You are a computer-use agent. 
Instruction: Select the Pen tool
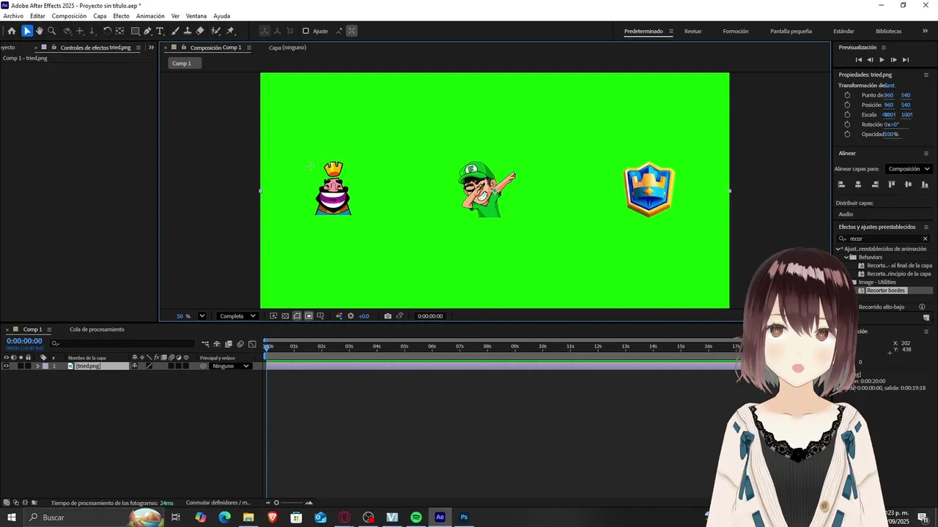[147, 31]
